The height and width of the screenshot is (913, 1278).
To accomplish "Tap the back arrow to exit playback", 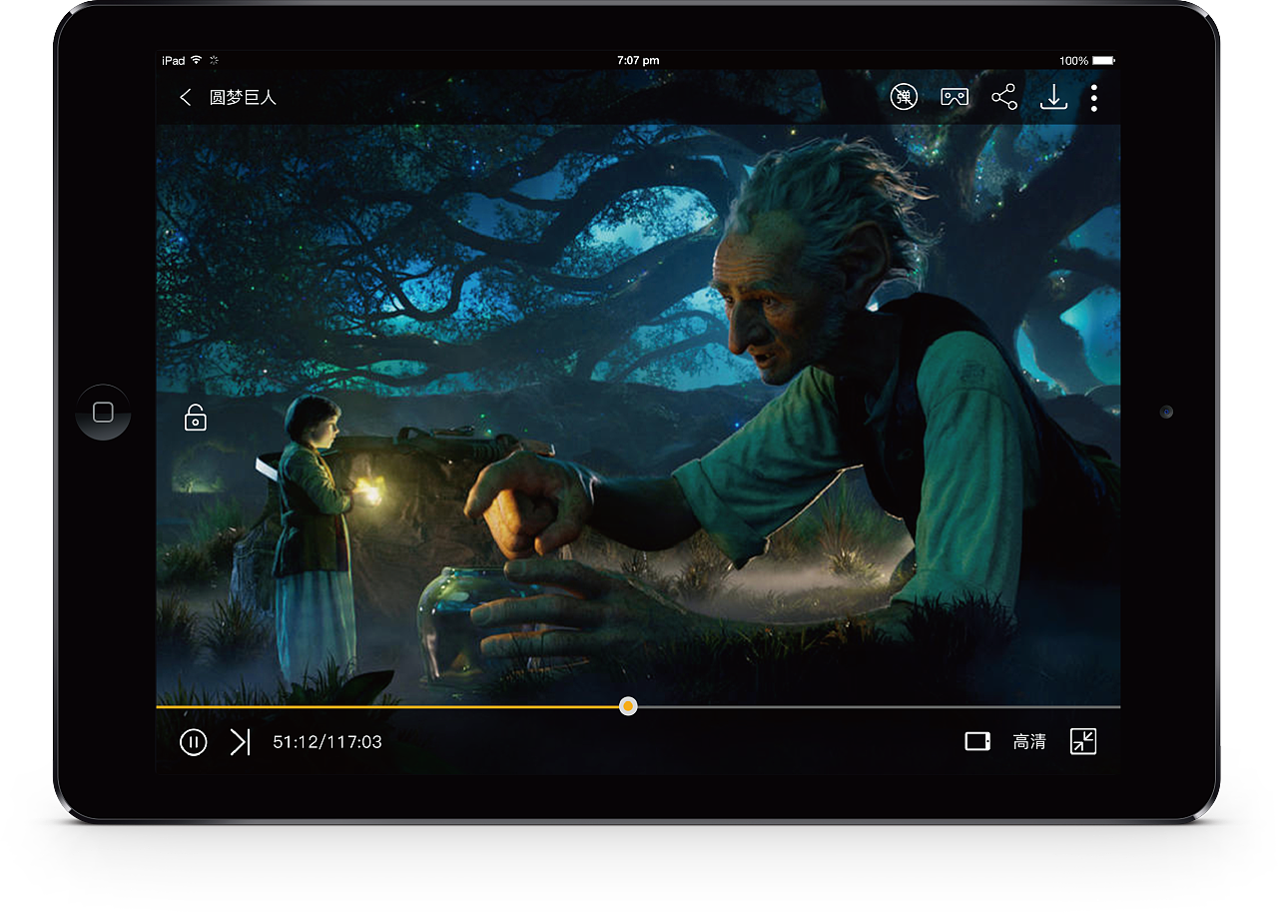I will [184, 97].
